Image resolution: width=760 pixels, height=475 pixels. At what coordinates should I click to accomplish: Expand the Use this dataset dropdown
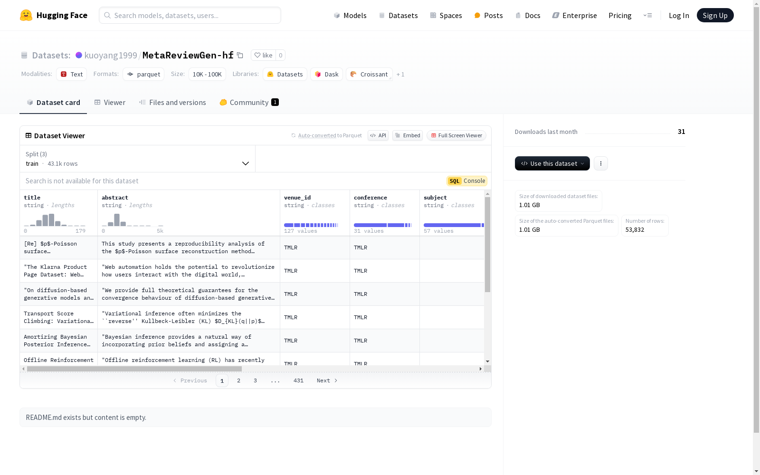(552, 163)
